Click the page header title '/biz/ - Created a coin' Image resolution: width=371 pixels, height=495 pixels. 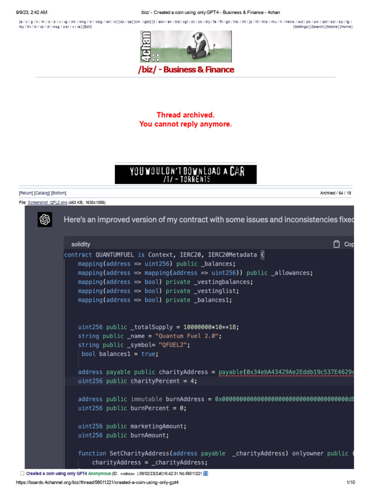pos(211,12)
